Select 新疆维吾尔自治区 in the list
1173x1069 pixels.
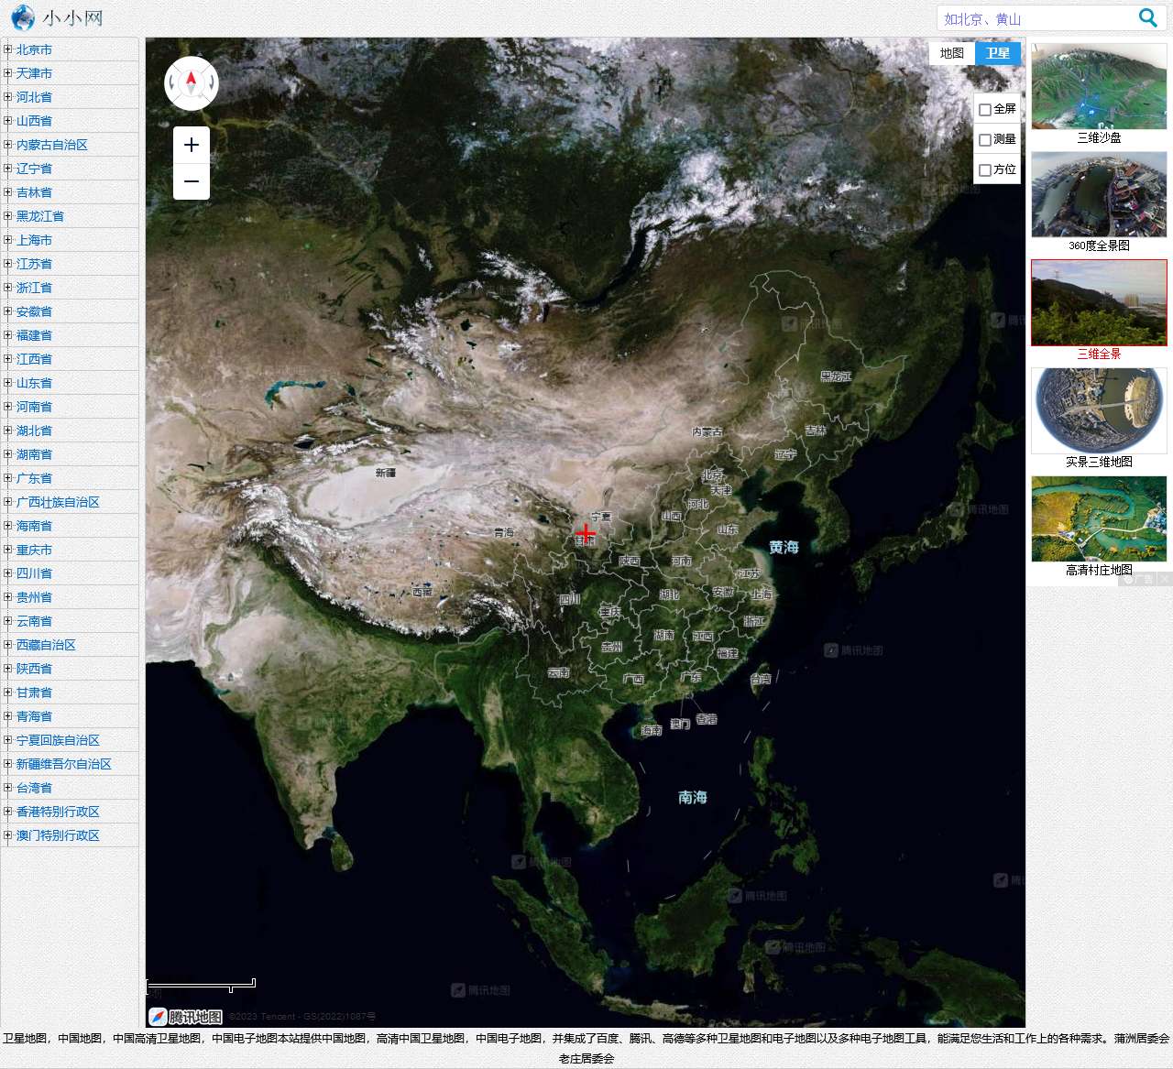tap(64, 764)
